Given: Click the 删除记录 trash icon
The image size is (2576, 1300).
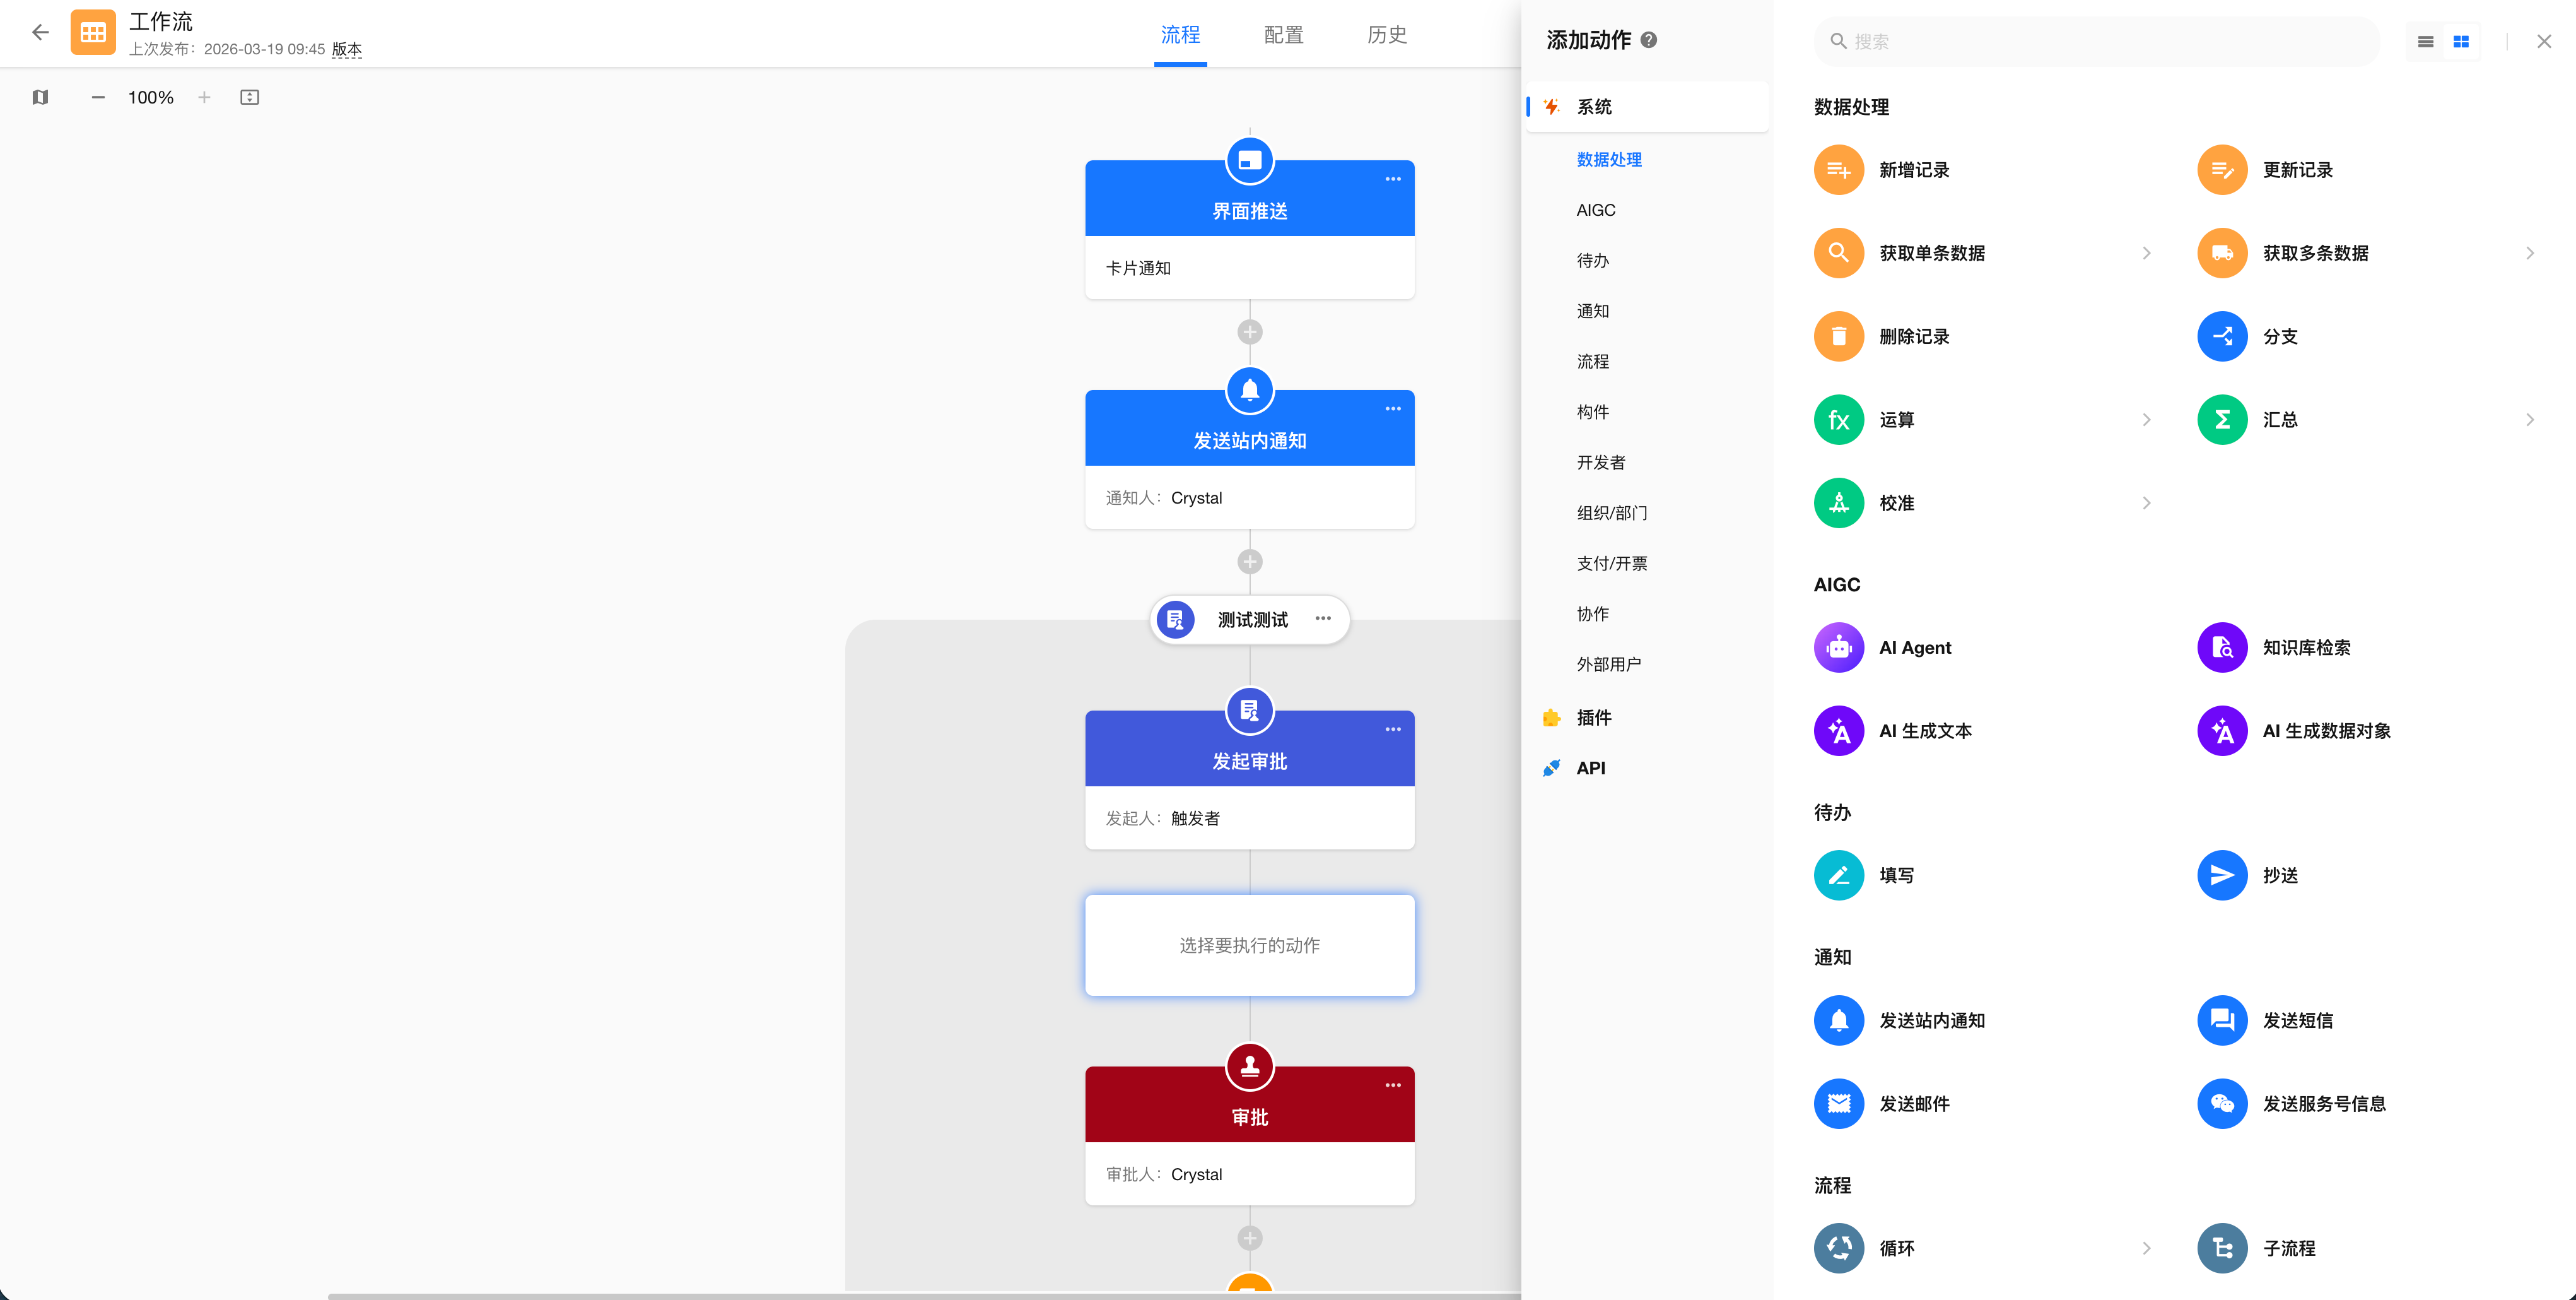Looking at the screenshot, I should 1838,336.
